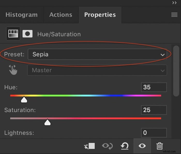Clip adjustment to layer below icon
Screen dimensions: 181x154
(89, 146)
